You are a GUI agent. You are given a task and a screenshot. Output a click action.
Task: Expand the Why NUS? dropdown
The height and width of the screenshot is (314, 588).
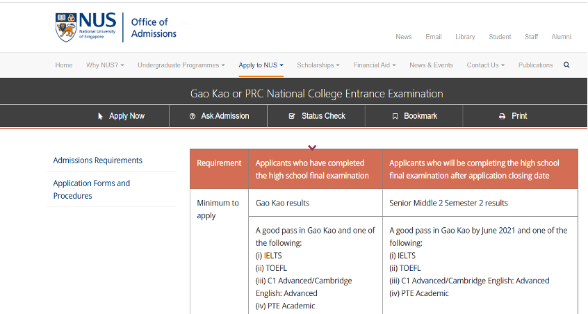click(x=105, y=65)
